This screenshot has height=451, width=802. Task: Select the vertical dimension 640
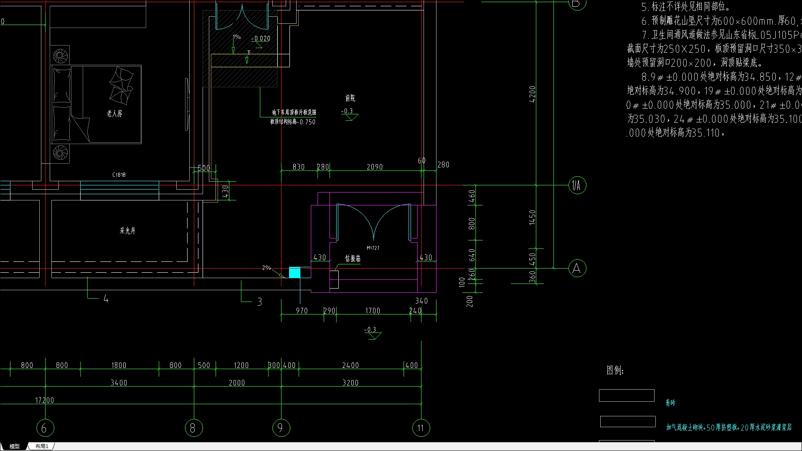[x=472, y=255]
